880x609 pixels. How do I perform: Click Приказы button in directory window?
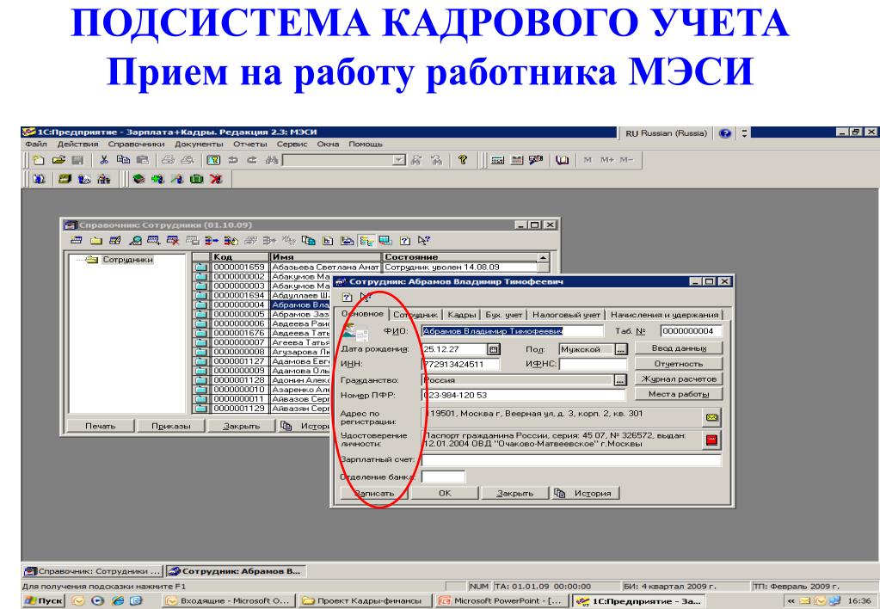coord(170,426)
